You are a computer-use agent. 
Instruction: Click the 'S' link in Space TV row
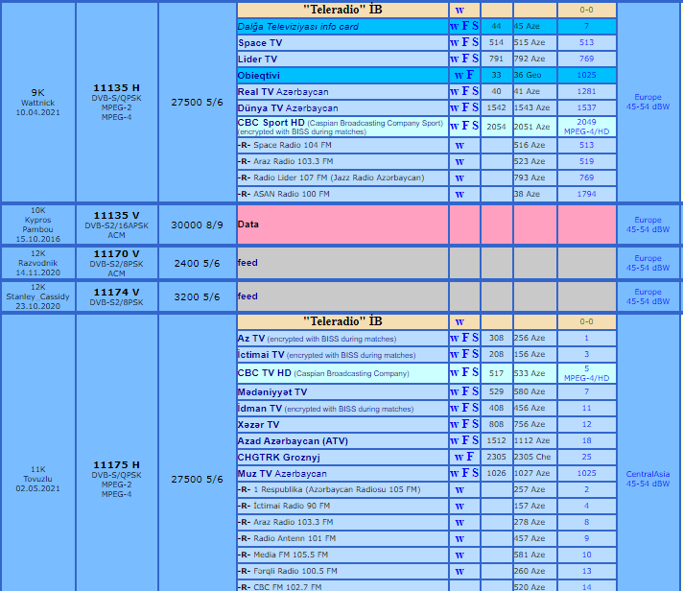(475, 42)
